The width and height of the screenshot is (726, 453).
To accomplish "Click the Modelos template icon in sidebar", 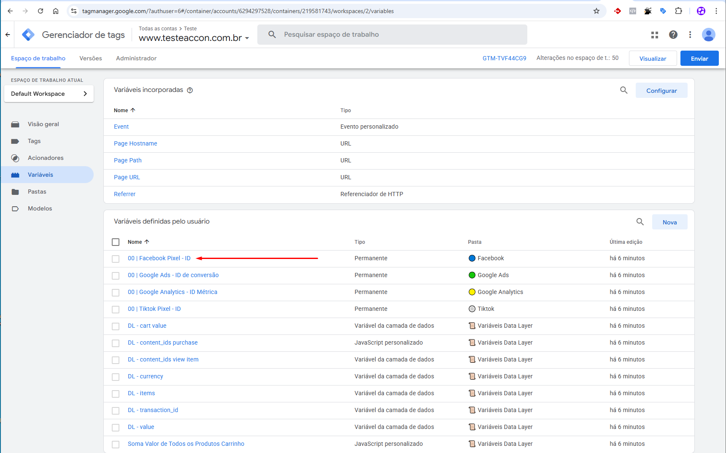I will 15,209.
